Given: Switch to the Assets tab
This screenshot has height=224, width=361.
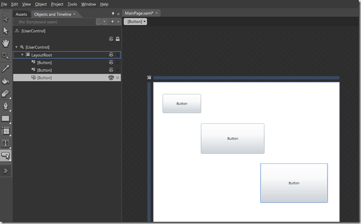Looking at the screenshot, I should pyautogui.click(x=21, y=14).
